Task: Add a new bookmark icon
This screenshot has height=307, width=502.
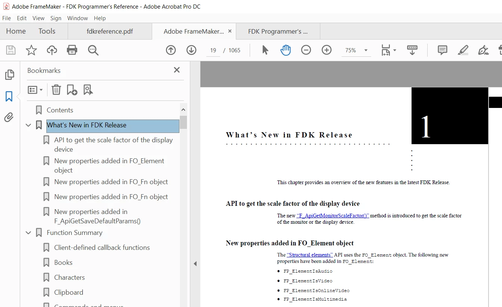Action: (72, 90)
